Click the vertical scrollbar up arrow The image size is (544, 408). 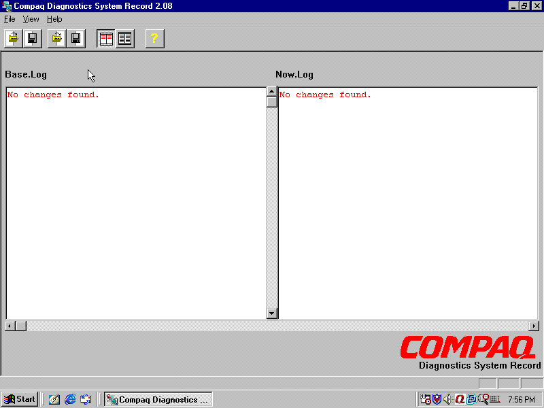(x=271, y=92)
